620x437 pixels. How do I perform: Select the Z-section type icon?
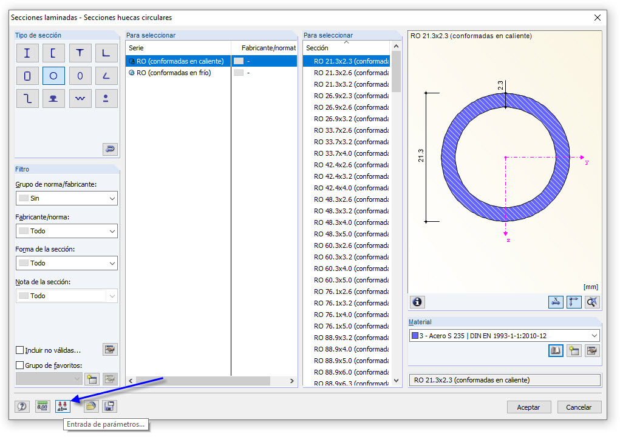[27, 99]
